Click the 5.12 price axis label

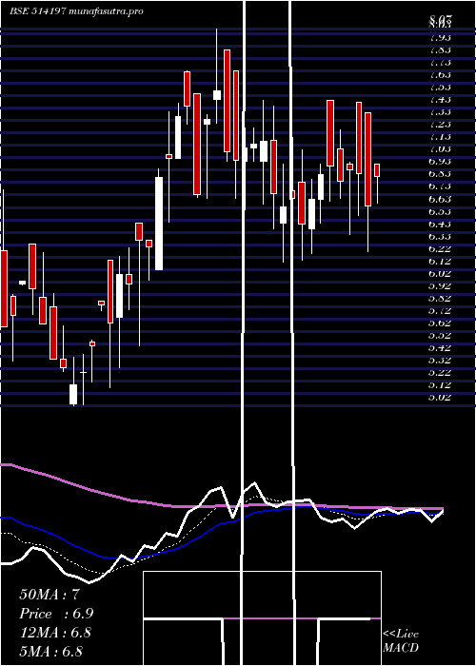pyautogui.click(x=440, y=385)
